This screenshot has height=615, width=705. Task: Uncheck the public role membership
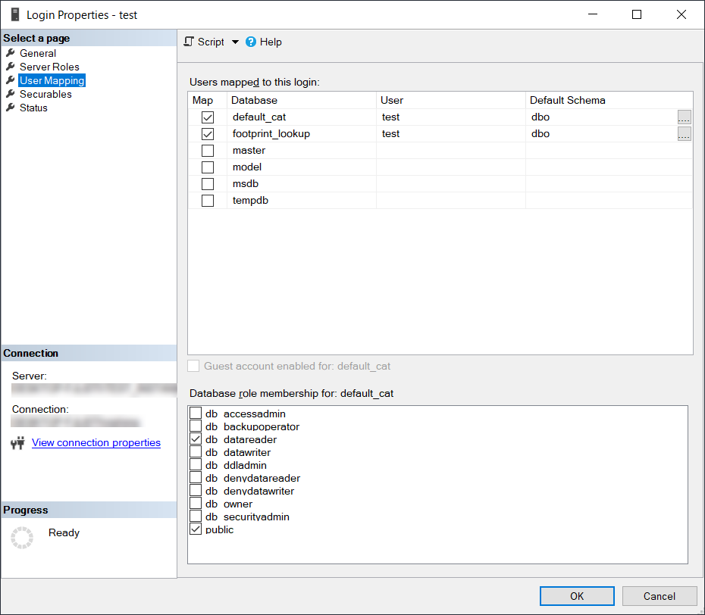[x=196, y=529]
